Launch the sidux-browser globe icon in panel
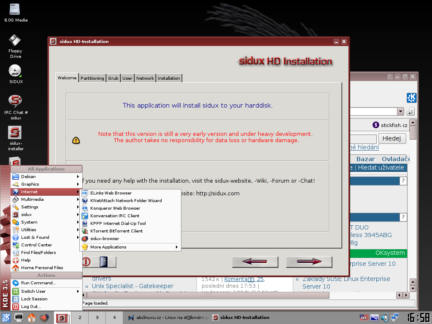Viewport: 432px width, 324px height. pyautogui.click(x=44, y=318)
